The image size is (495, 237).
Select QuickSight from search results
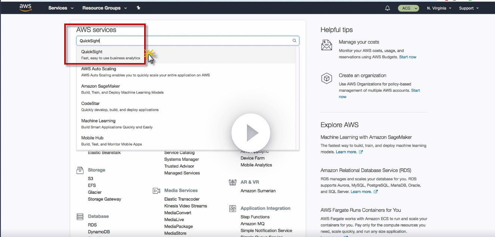point(186,55)
